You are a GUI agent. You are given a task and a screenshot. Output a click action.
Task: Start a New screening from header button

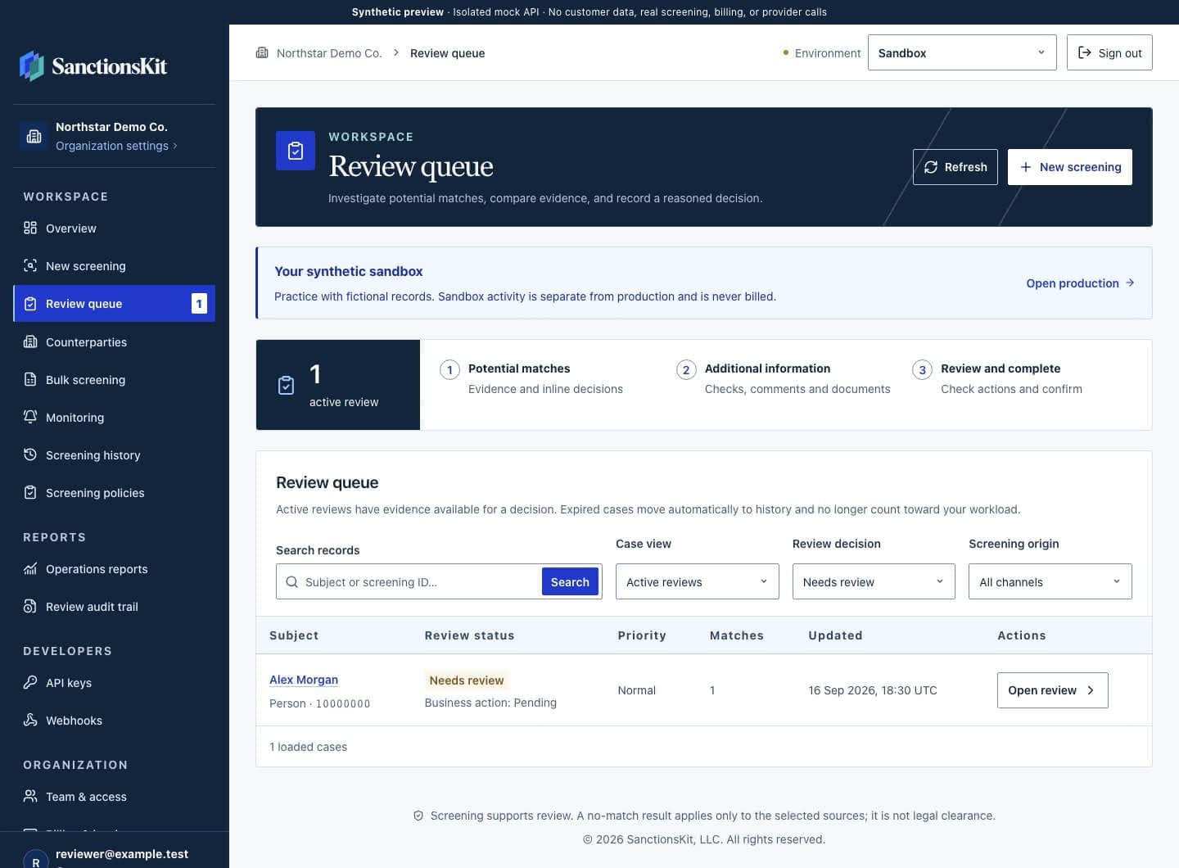pos(1070,167)
